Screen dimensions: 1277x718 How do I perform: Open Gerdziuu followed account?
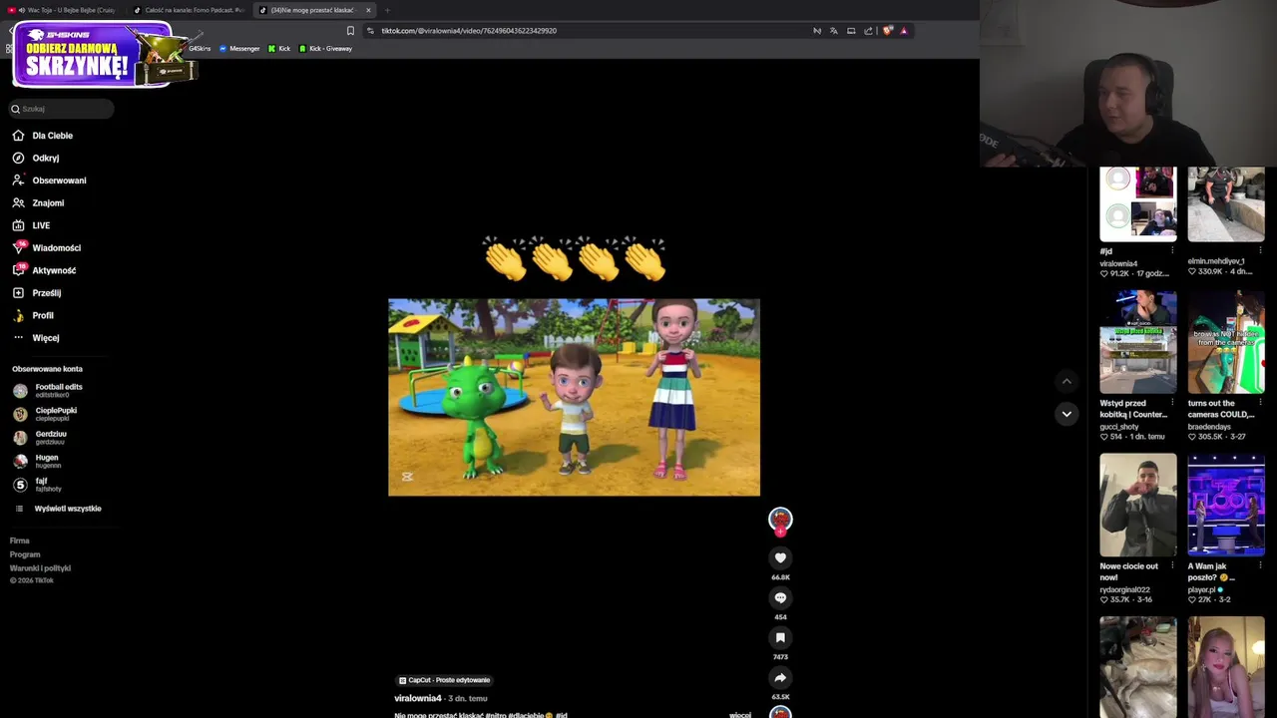tap(41, 437)
